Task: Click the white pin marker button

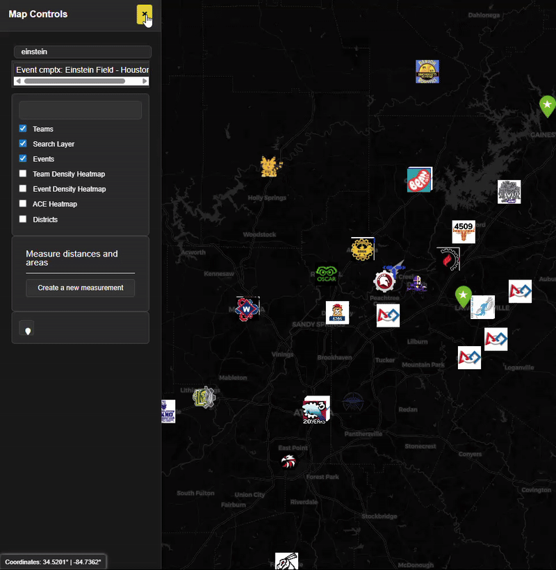Action: pyautogui.click(x=27, y=328)
